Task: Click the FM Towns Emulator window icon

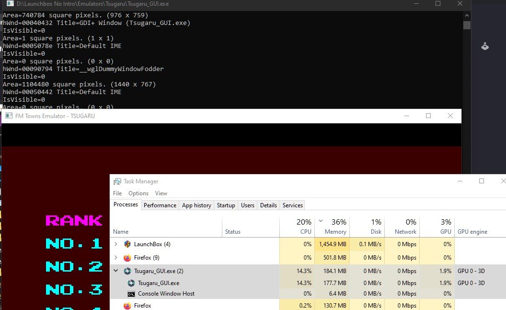Action: coord(9,116)
